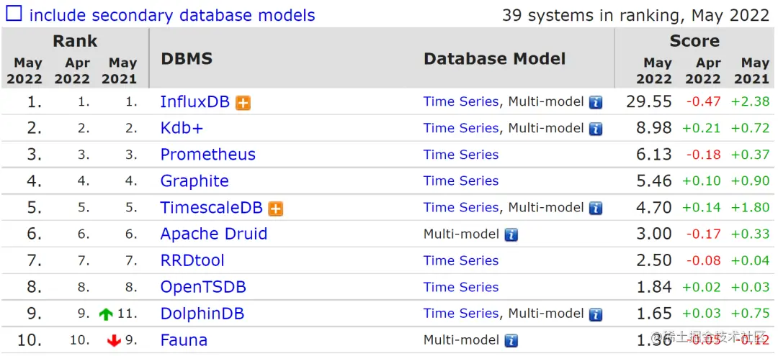Click the red down arrow in Fauna row
This screenshot has width=778, height=356.
coord(114,341)
